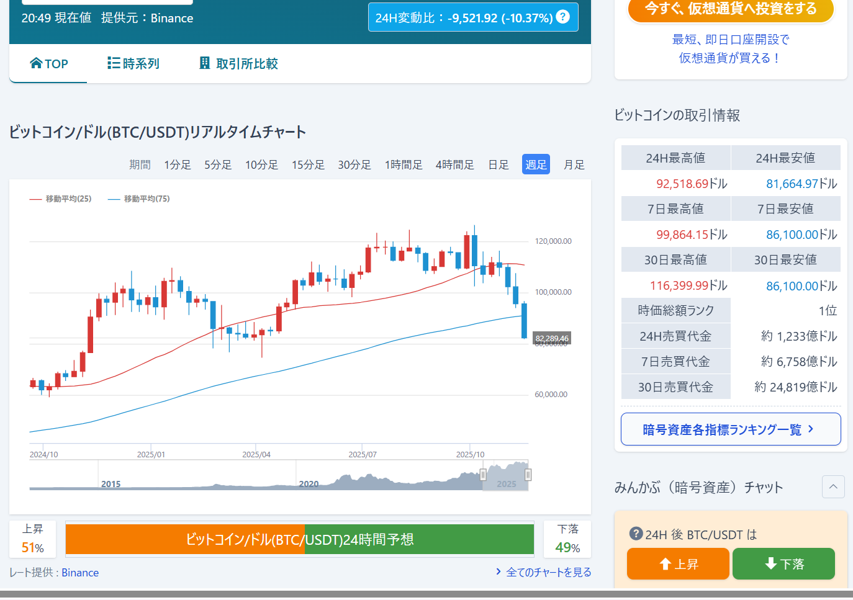Click the chevron icon in 暗号資産各指標ランキング一覧
This screenshot has height=600, width=853.
(x=811, y=429)
